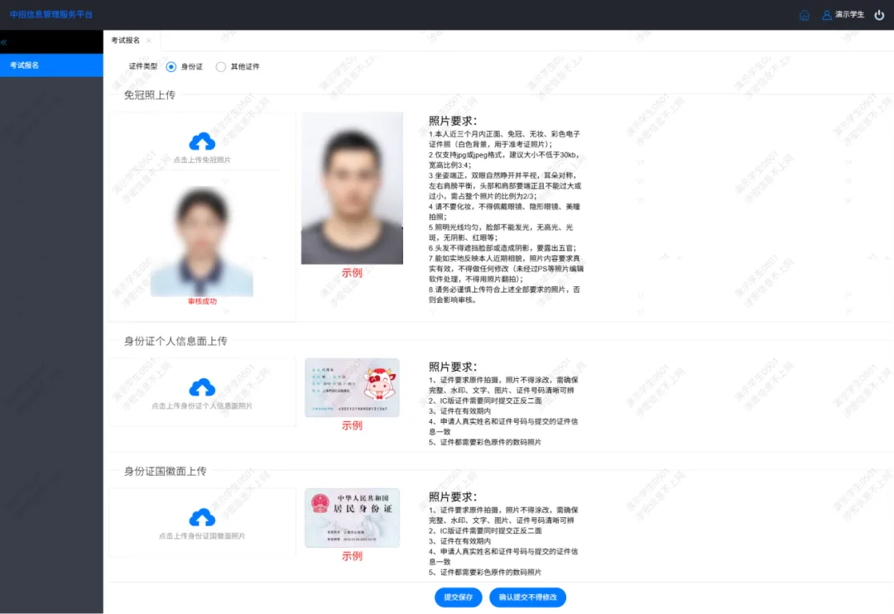Click the home icon in top bar
The height and width of the screenshot is (614, 894).
coord(804,14)
